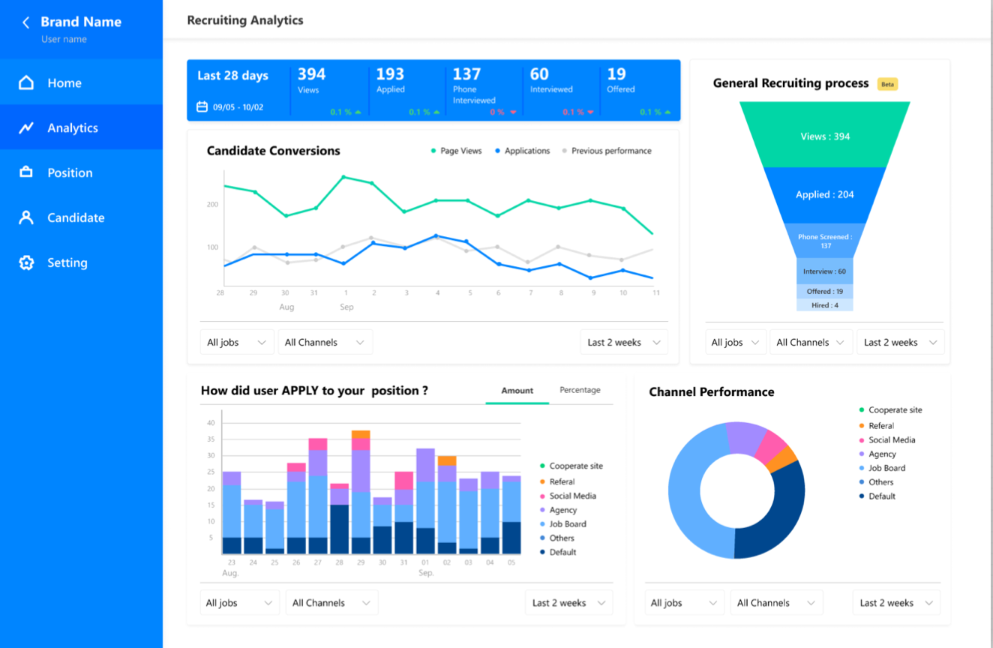The width and height of the screenshot is (993, 648).
Task: Click the Beta badge beside General Recruiting process
Action: tap(887, 84)
